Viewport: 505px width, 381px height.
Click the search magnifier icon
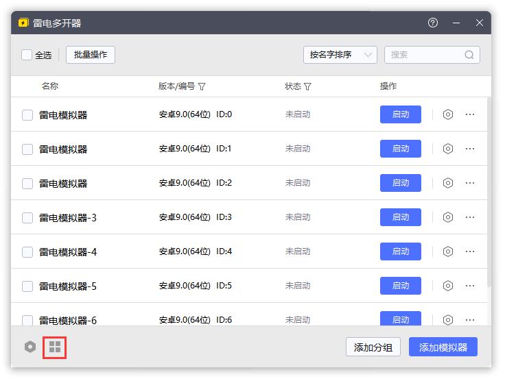[x=469, y=55]
